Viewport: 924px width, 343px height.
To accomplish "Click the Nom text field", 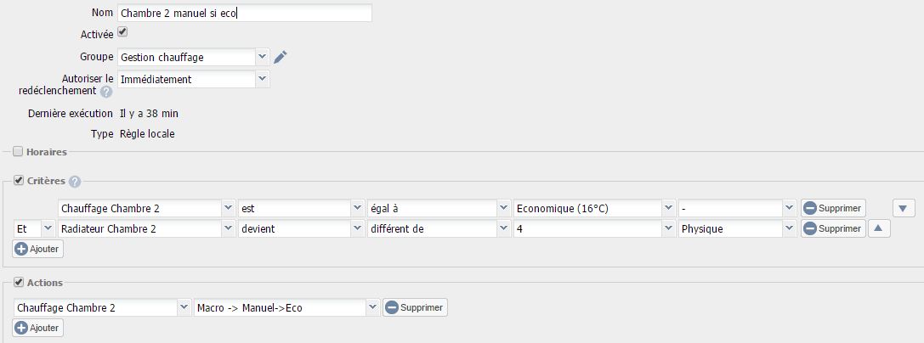I will [x=245, y=14].
